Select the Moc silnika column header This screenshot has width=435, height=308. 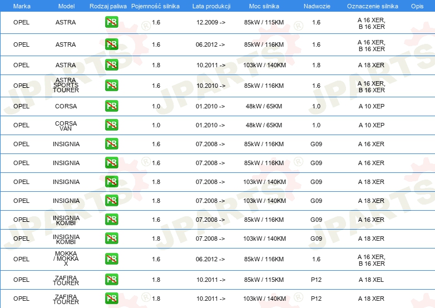pyautogui.click(x=264, y=6)
